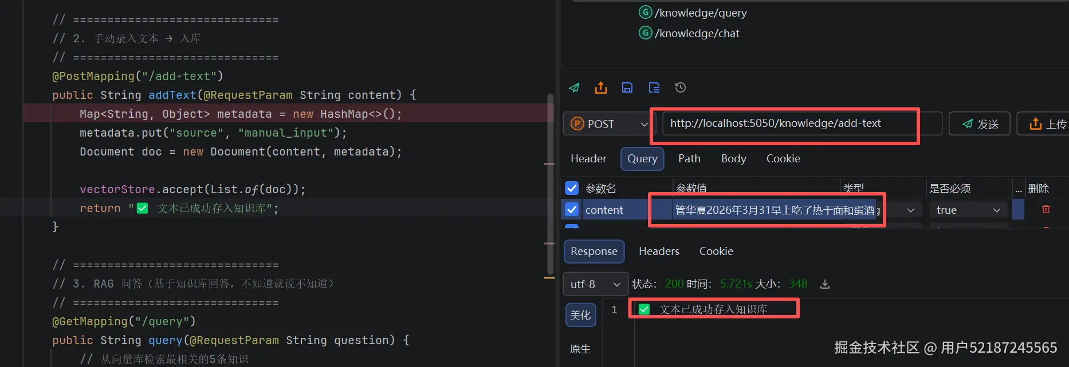Open the /knowledge/query endpoint
The height and width of the screenshot is (367, 1069).
[701, 13]
